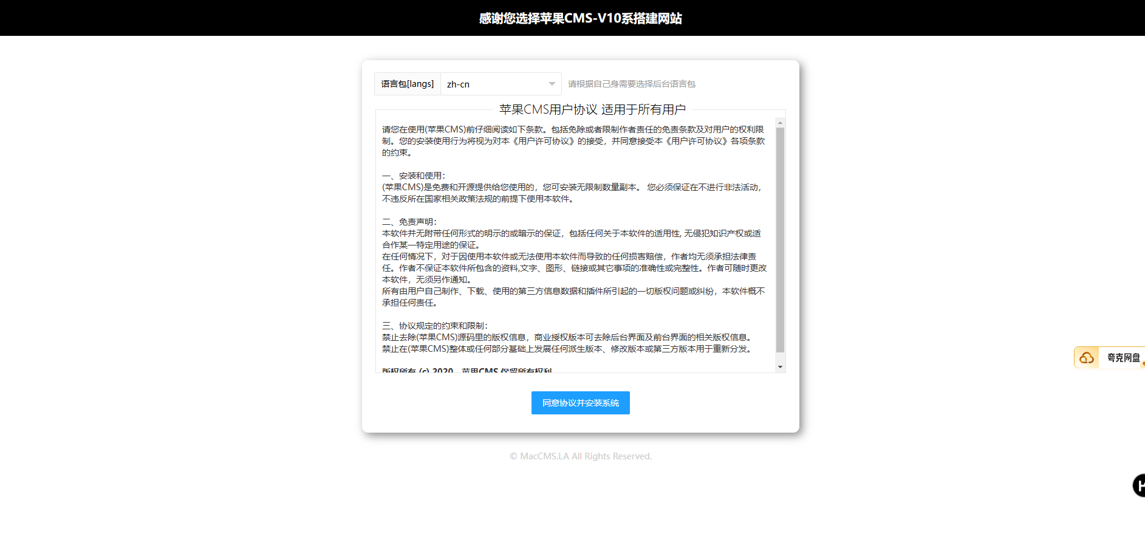Click the 同意协议并安装系统 button
Screen dimensions: 1145x542
580,403
